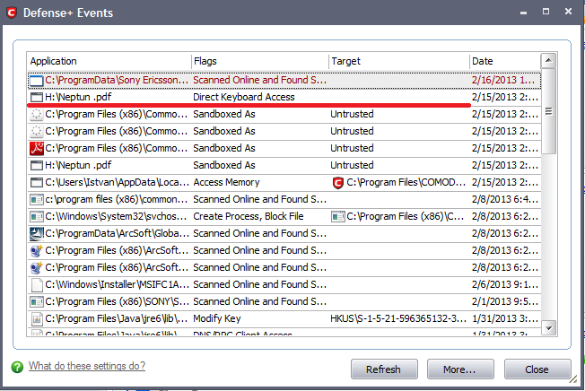Screen dimensions: 585x391
Task: Click the Comodo logo in title bar
Action: click(12, 13)
